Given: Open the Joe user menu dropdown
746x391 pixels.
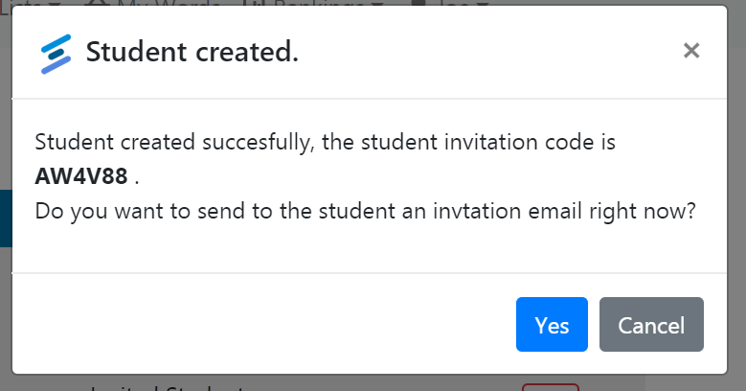Looking at the screenshot, I should [x=463, y=3].
